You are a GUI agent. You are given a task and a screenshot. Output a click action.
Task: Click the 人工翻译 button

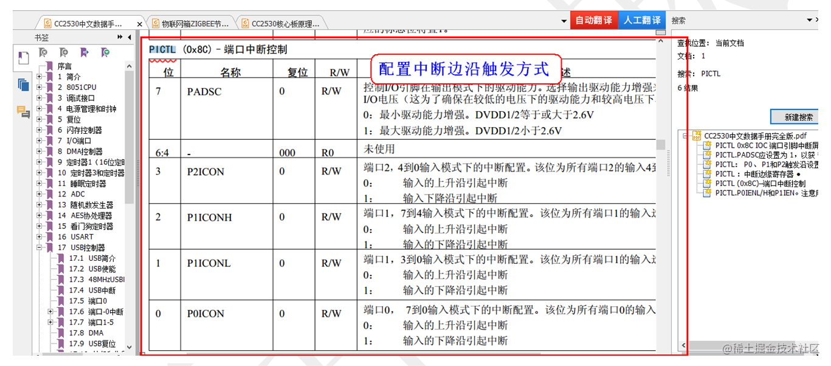click(642, 20)
